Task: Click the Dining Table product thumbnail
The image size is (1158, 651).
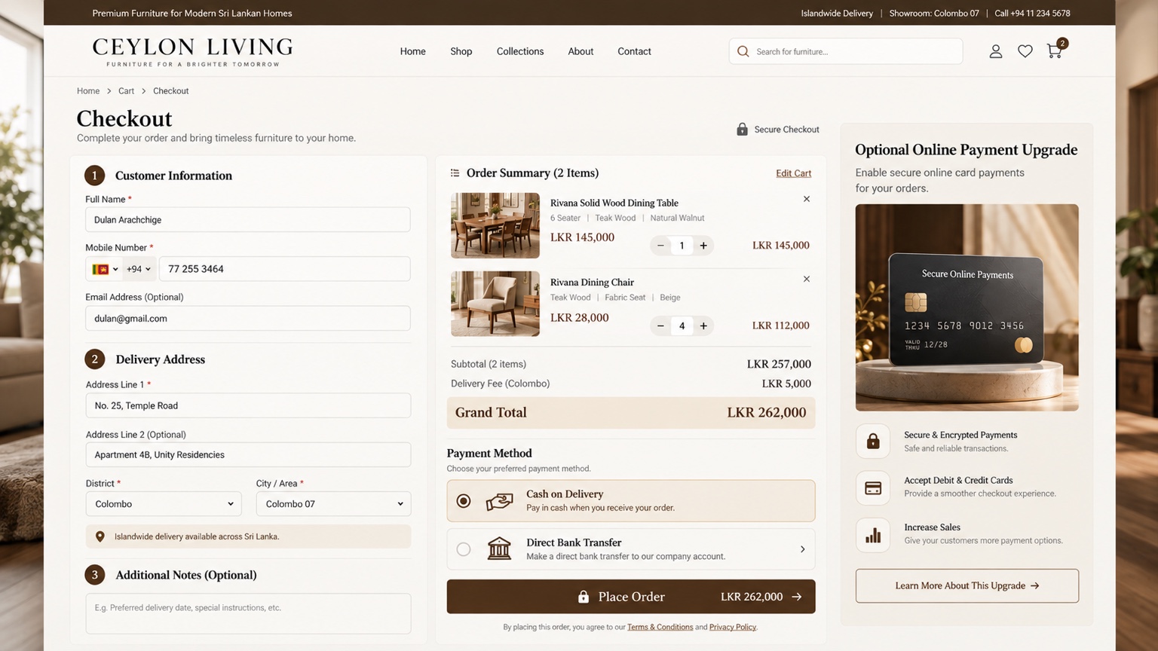Action: coord(495,225)
